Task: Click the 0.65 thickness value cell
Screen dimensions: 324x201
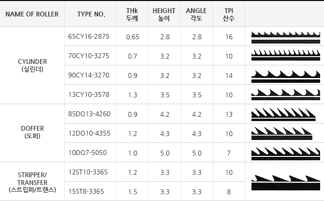Action: point(132,36)
